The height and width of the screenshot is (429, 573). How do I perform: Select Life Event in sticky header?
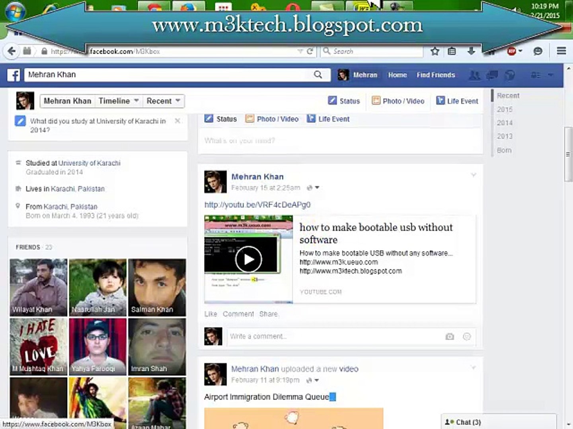pos(457,101)
